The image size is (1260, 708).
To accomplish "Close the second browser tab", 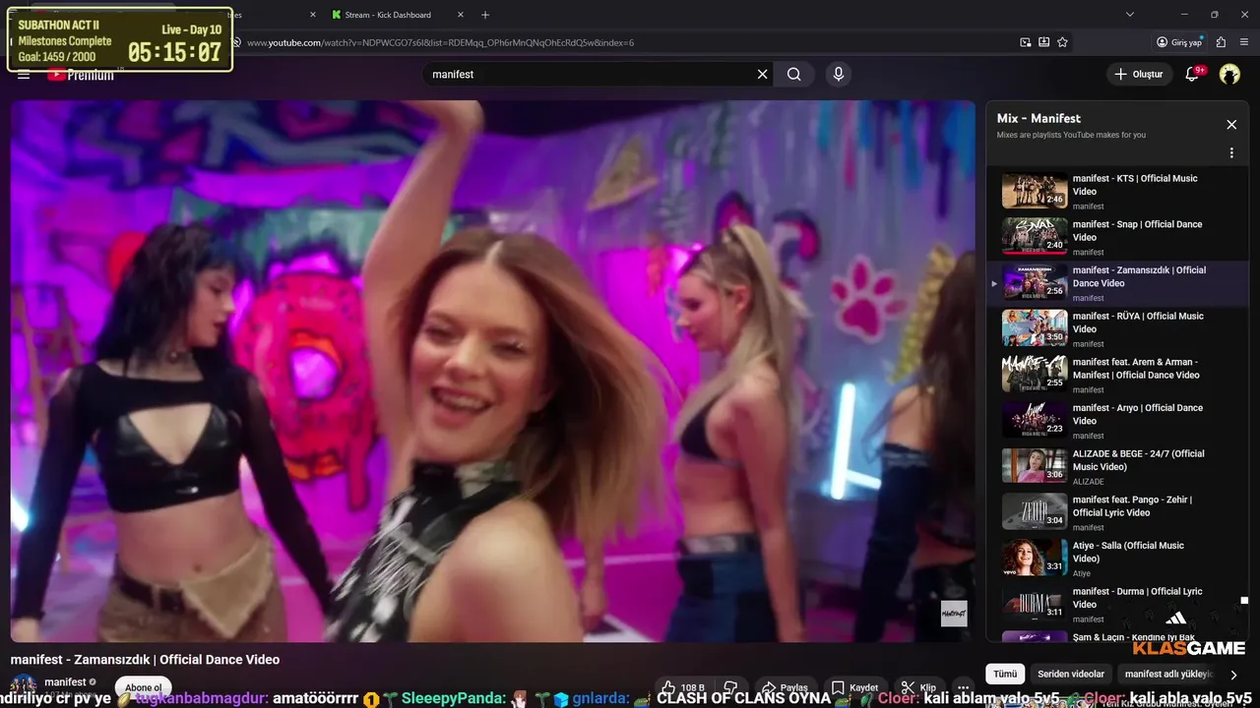I will [x=313, y=15].
